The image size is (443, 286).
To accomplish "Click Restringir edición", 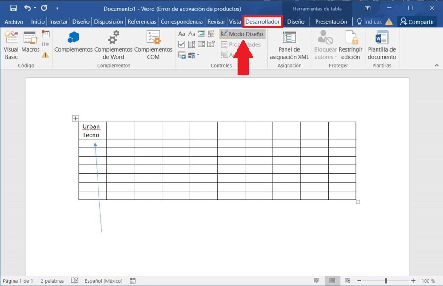I will (350, 45).
